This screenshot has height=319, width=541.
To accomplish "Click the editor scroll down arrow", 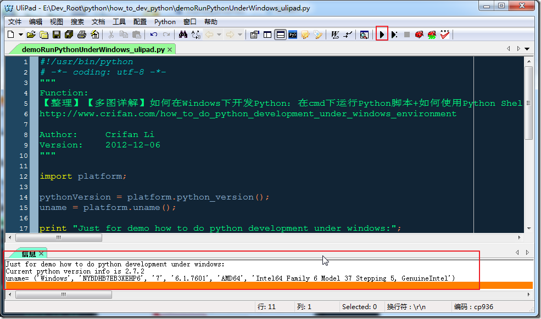I will (529, 229).
